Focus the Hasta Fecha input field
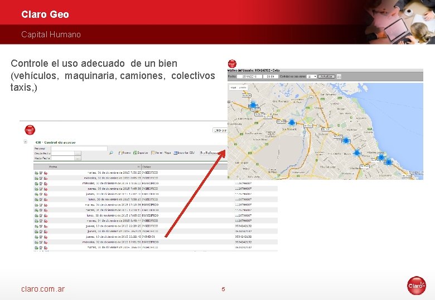 pyautogui.click(x=62, y=158)
